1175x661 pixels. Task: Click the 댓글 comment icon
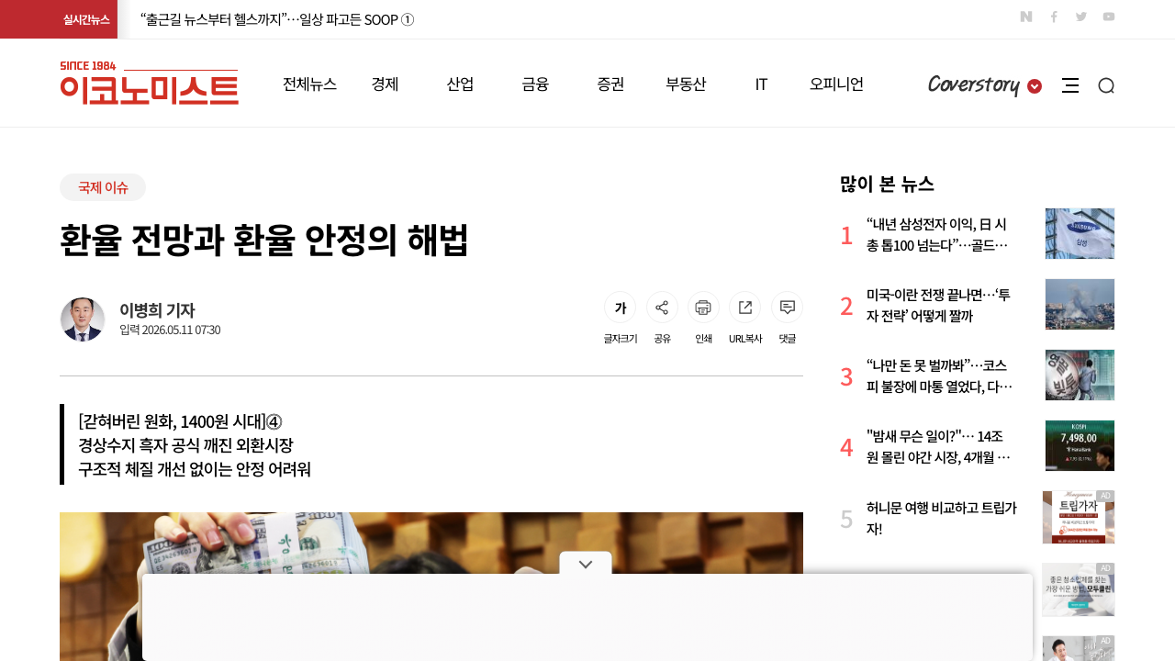click(787, 308)
